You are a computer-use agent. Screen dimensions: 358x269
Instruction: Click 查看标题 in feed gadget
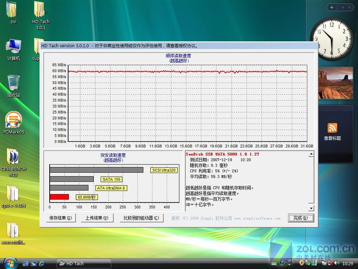(x=332, y=138)
